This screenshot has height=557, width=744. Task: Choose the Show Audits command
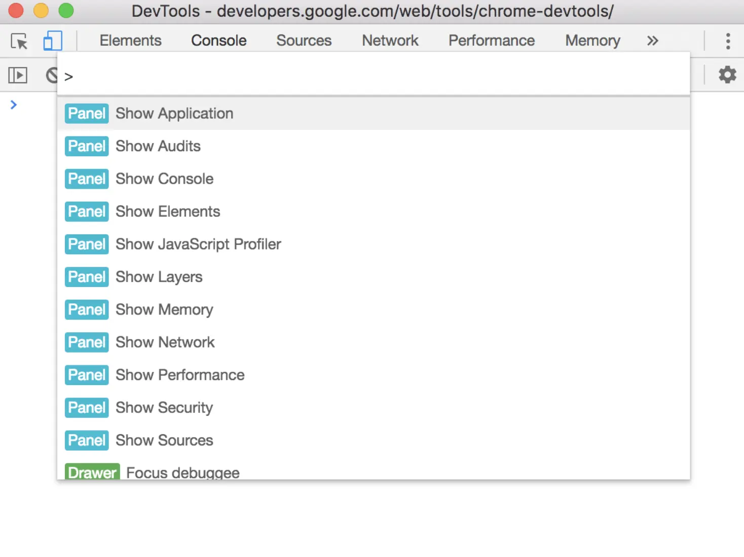374,146
